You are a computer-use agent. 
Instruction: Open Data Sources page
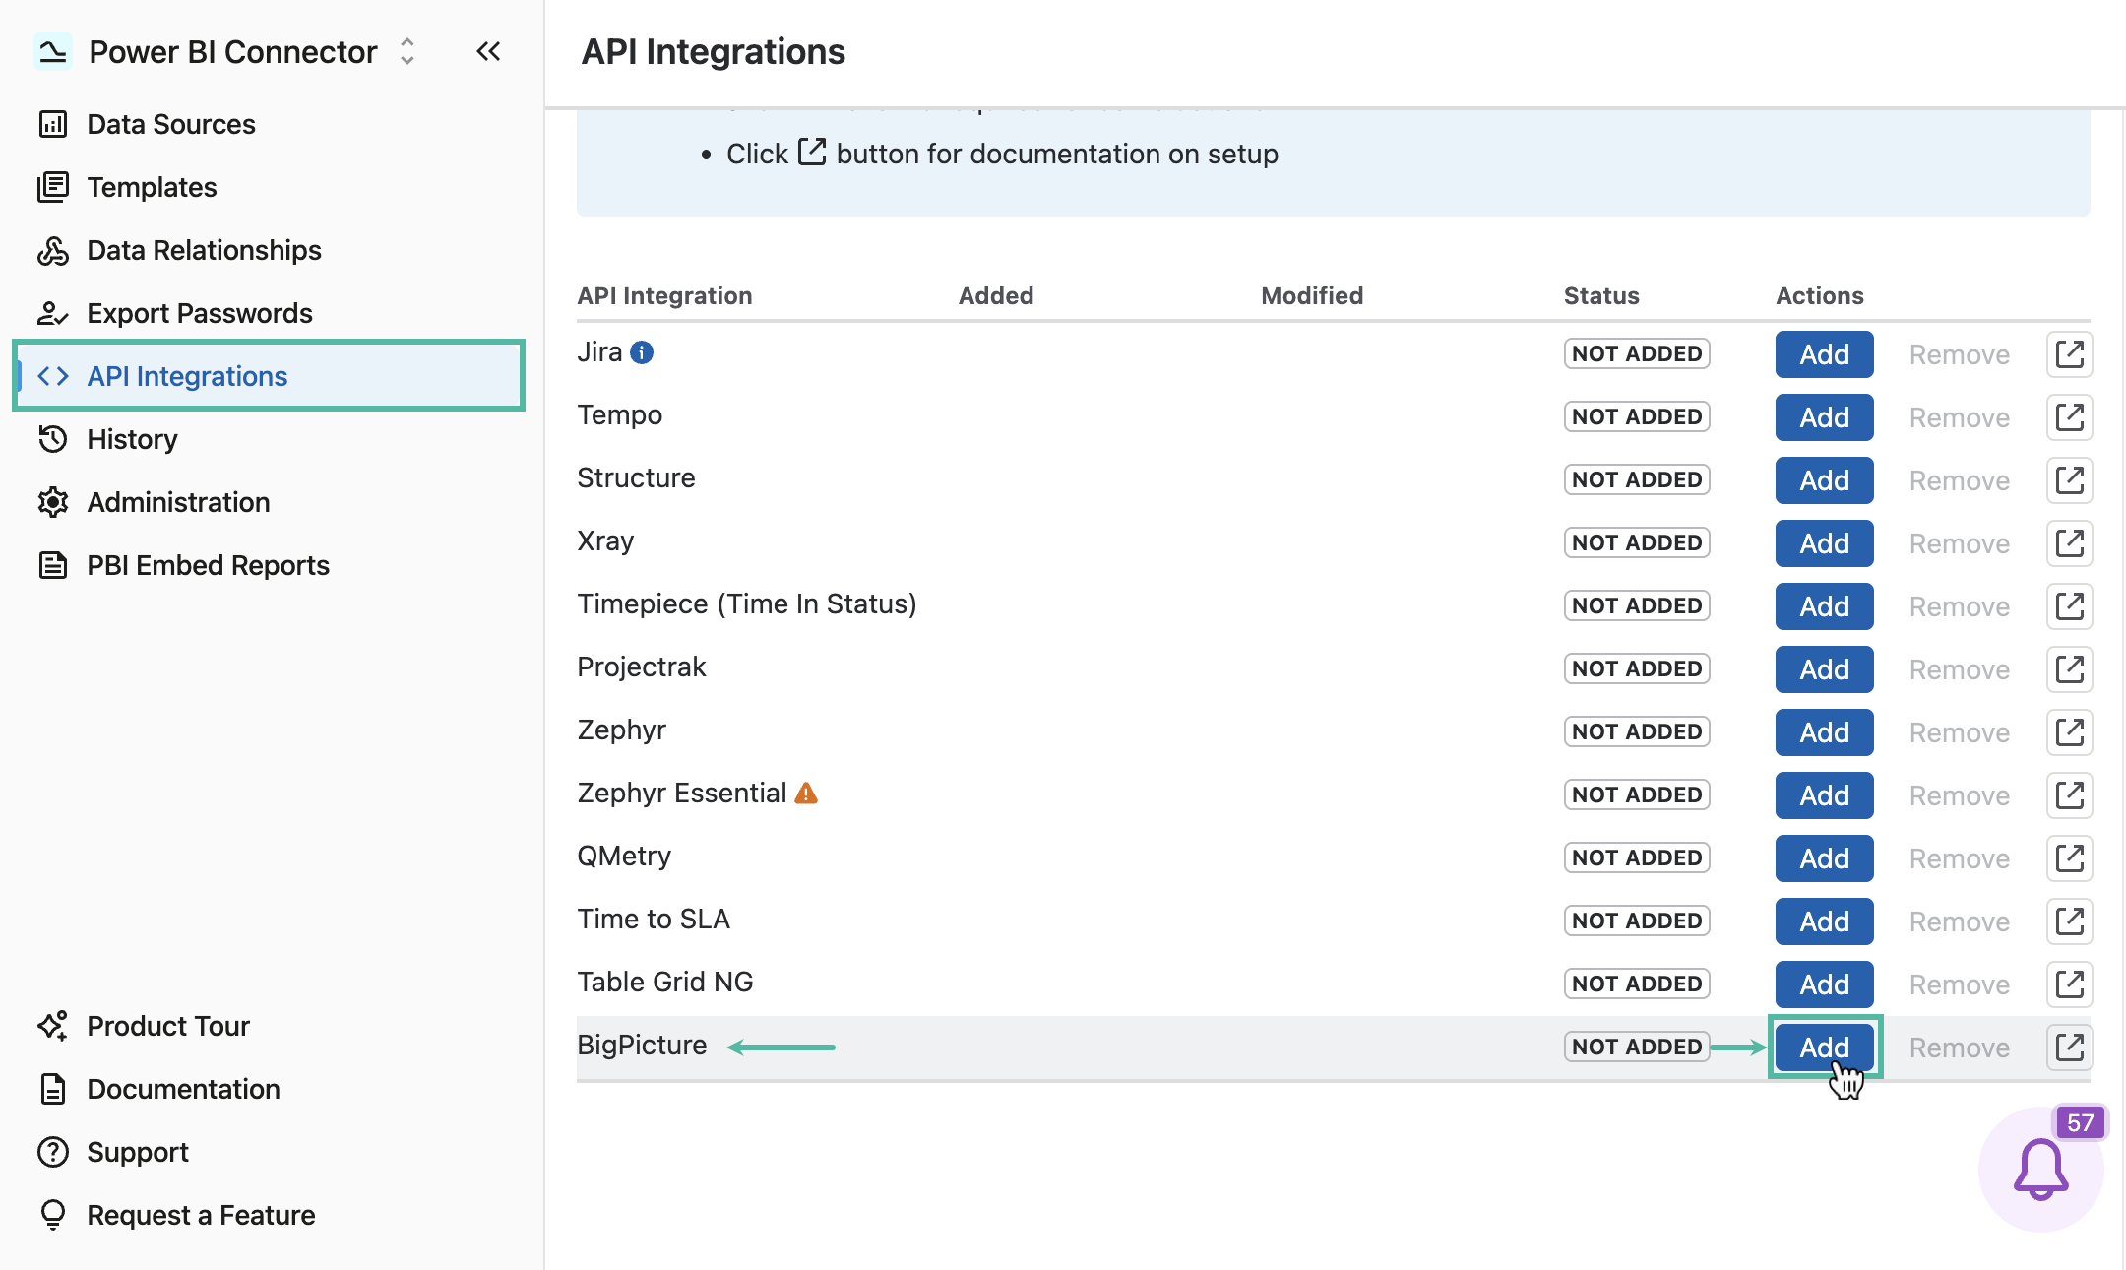click(x=171, y=124)
